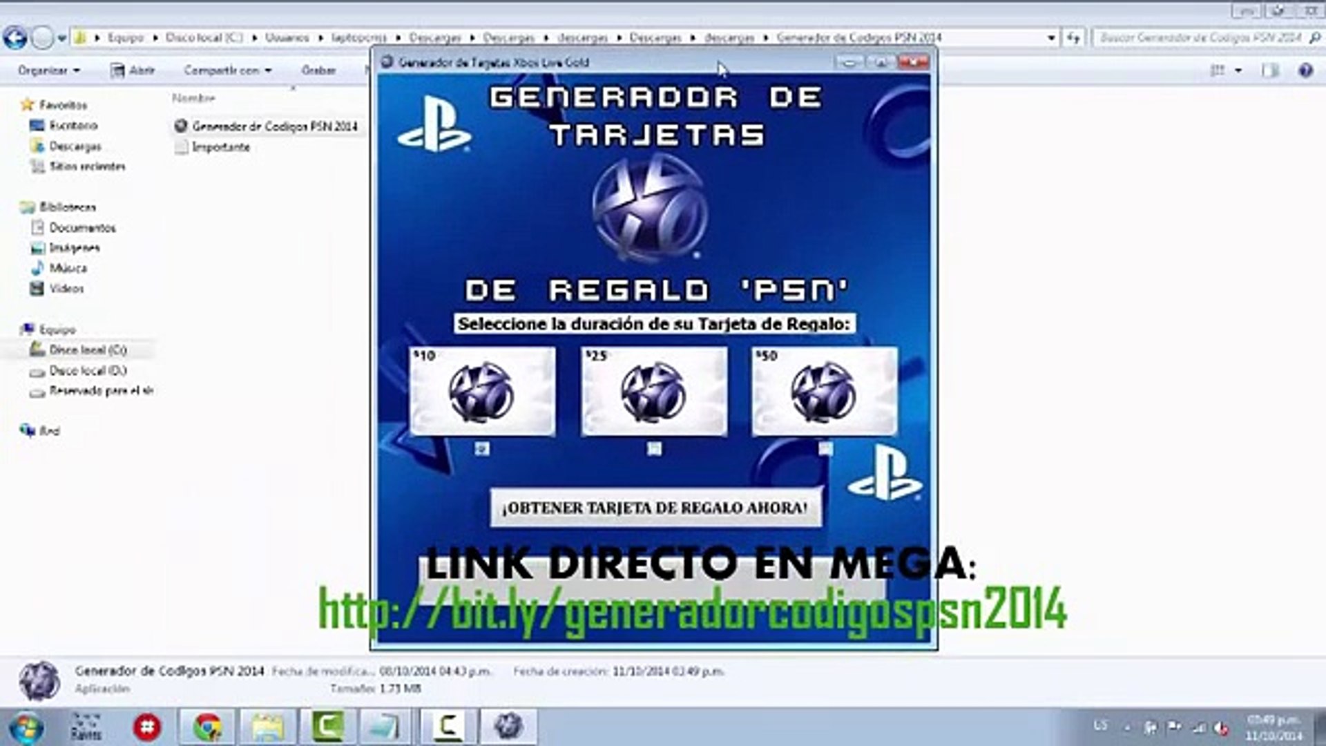
Task: Check the $10 card checkbox
Action: point(482,450)
